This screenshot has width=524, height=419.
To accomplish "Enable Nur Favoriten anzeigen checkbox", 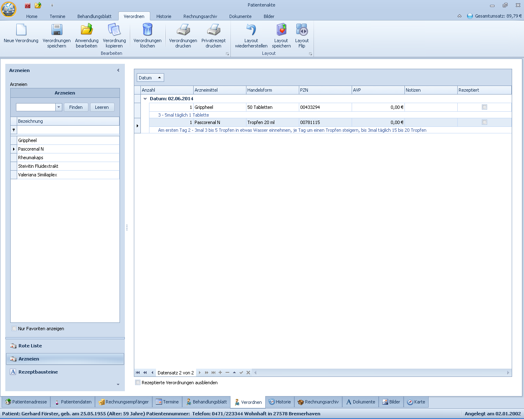I will pyautogui.click(x=14, y=329).
